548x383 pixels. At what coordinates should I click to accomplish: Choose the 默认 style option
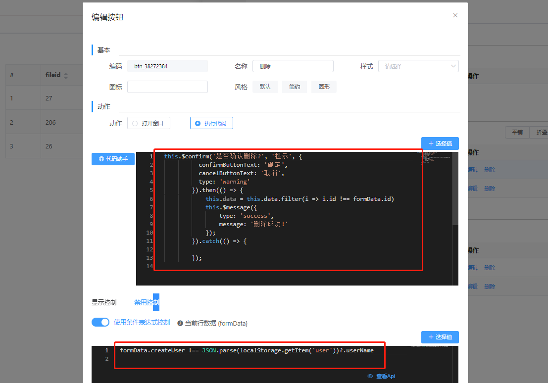pos(265,87)
